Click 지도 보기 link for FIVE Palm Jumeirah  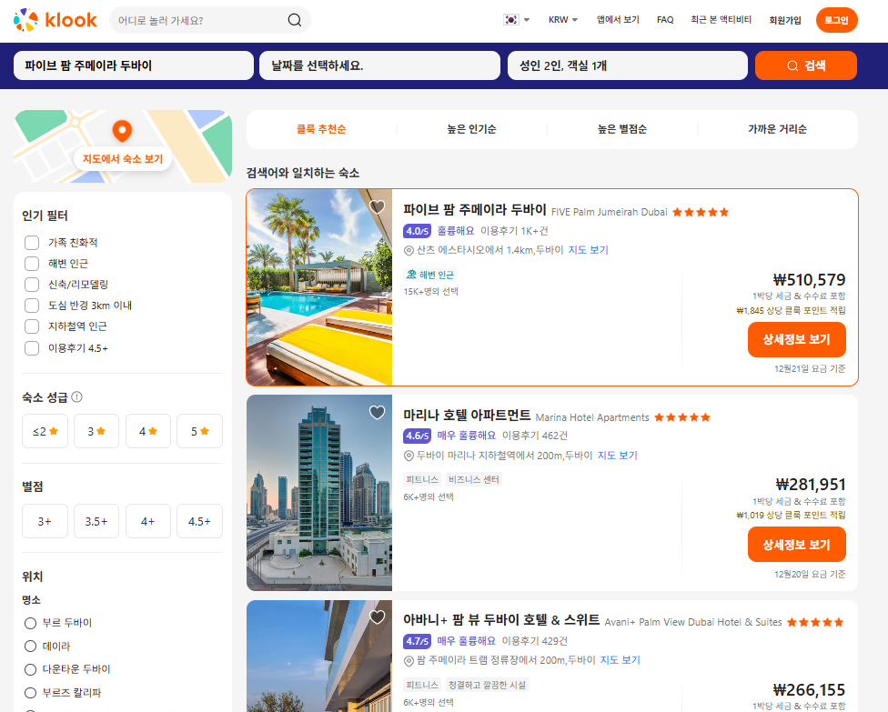[588, 250]
